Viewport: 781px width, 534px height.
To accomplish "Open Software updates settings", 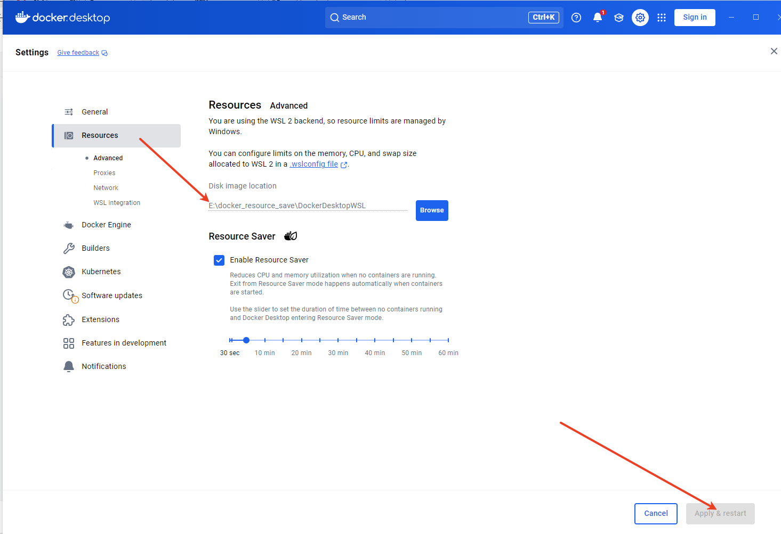I will (112, 295).
